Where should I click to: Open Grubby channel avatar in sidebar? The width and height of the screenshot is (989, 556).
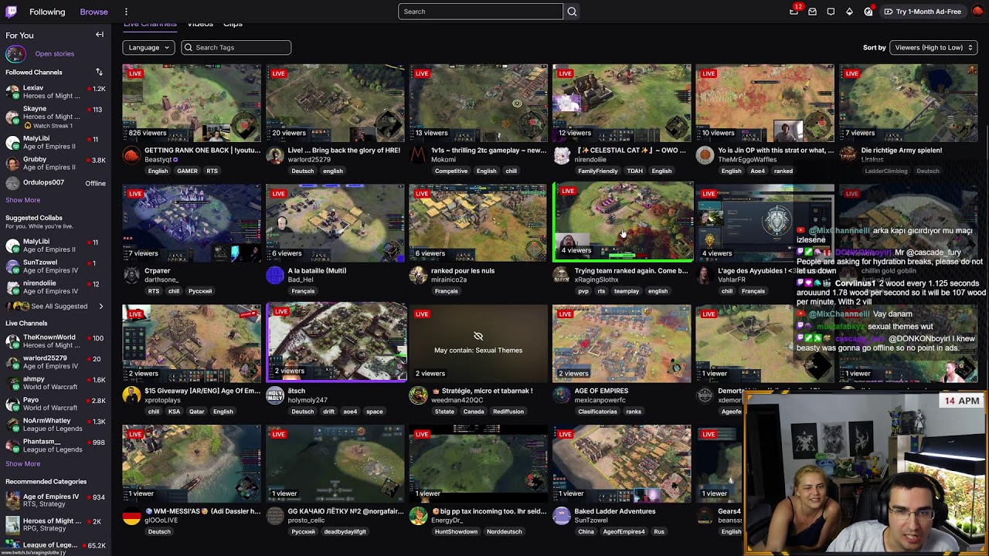click(x=12, y=163)
